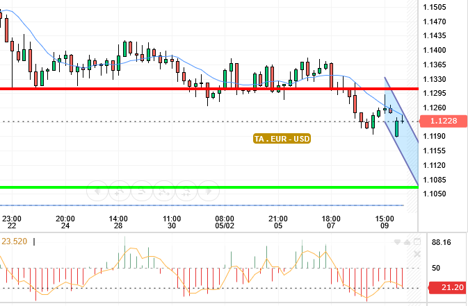
Task: Click price axis label 1.1505
Action: [x=434, y=7]
